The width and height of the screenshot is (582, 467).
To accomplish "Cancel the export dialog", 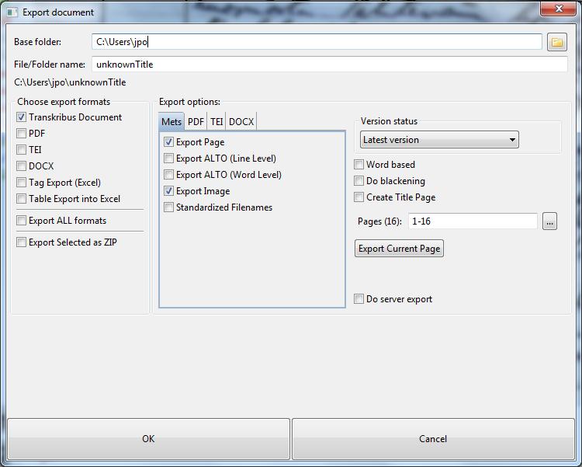I will [433, 439].
